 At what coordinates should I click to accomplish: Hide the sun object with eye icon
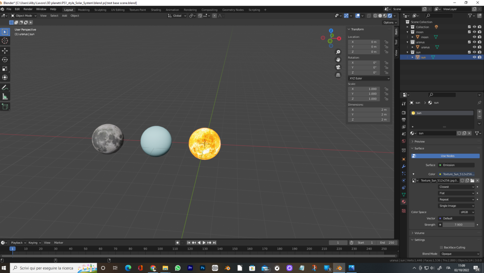(x=474, y=57)
